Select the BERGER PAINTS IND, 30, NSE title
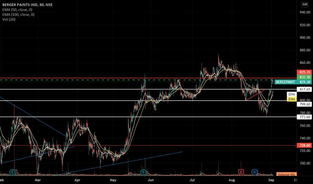This screenshot has height=184, width=313. [27, 5]
